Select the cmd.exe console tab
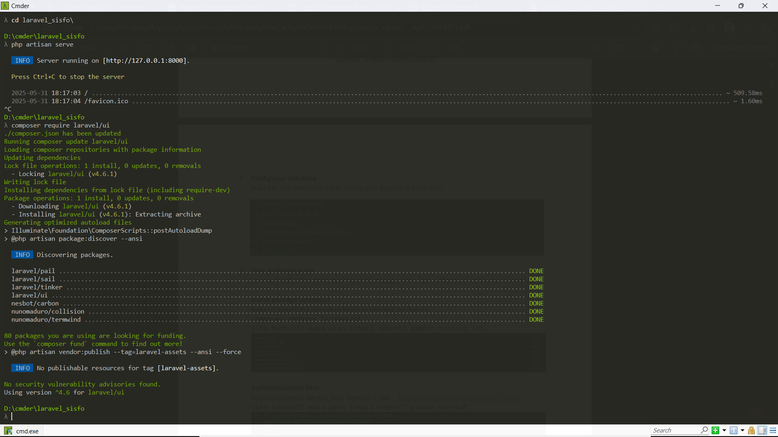 coord(27,431)
